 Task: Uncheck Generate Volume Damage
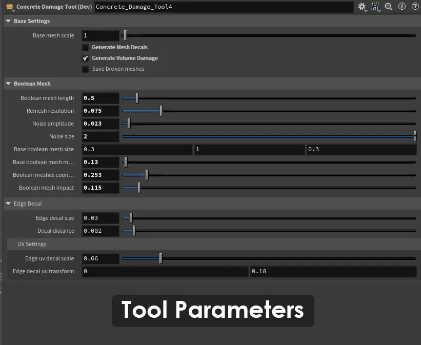click(86, 58)
